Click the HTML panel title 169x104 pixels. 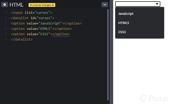[x=16, y=5]
